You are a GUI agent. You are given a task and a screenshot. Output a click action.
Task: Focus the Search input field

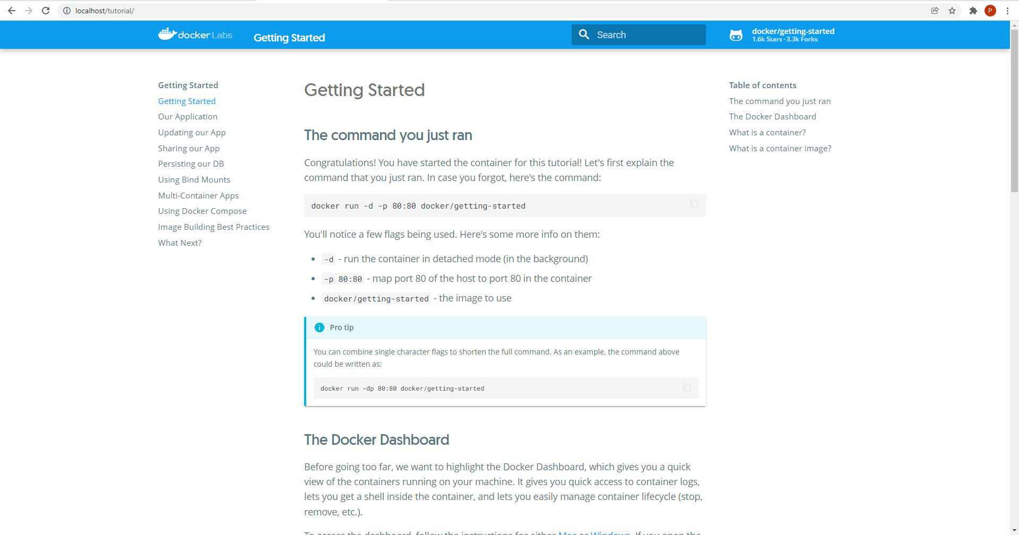pyautogui.click(x=638, y=34)
